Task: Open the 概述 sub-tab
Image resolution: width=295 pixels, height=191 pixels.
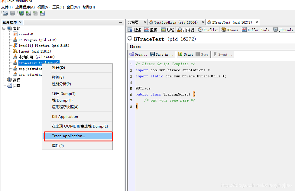Action: click(x=134, y=30)
